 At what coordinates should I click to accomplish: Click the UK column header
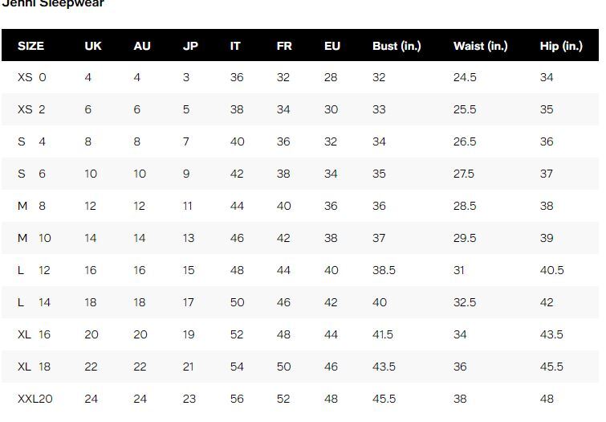click(x=93, y=46)
